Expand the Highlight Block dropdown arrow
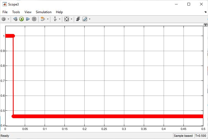Screen dimensions: 208x139 pyautogui.click(x=48, y=19)
